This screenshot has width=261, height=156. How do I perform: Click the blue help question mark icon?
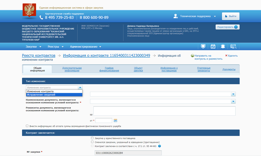click(x=159, y=146)
